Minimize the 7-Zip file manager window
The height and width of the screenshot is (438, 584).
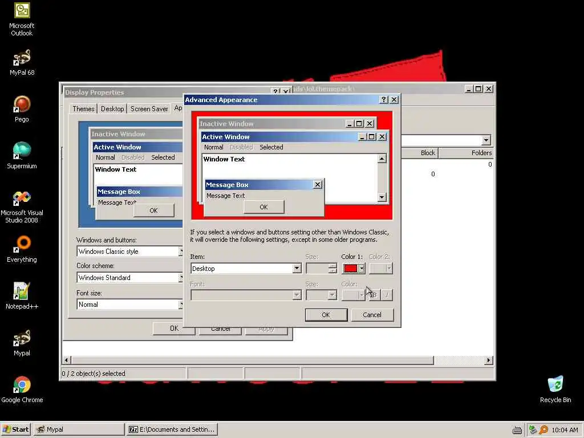469,88
